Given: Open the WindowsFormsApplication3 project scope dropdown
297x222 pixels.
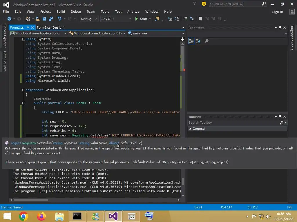Looking at the screenshot, I should 65,34.
